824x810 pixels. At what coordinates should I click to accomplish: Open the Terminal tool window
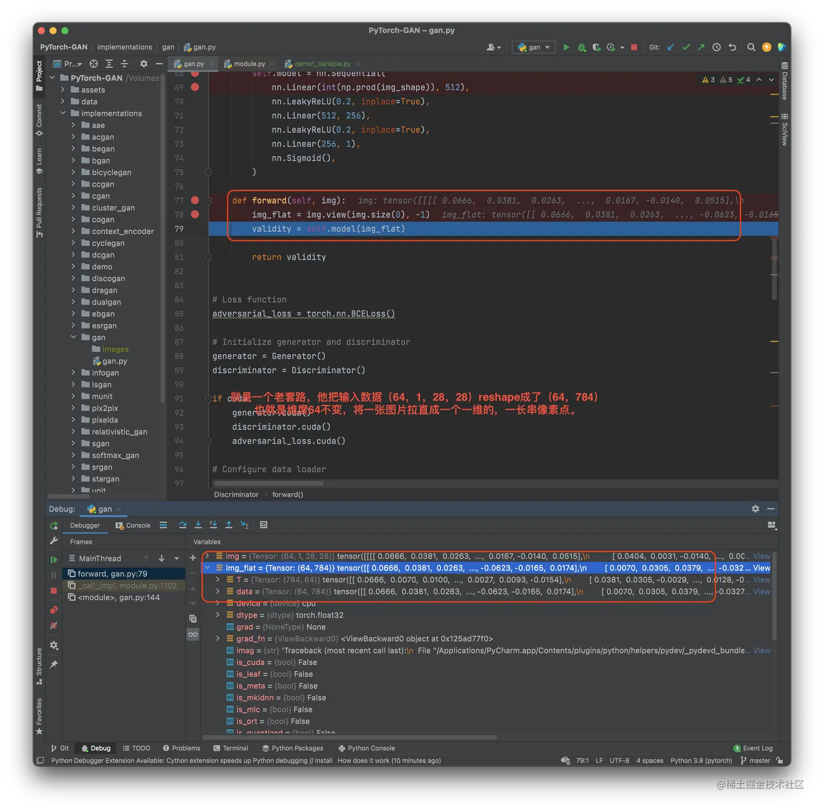[231, 748]
